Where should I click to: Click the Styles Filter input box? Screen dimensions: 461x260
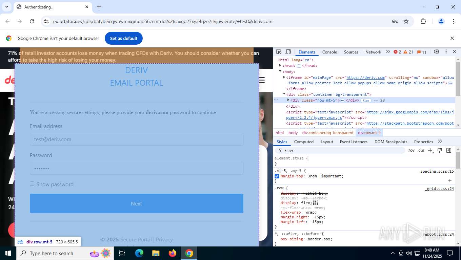(340, 150)
